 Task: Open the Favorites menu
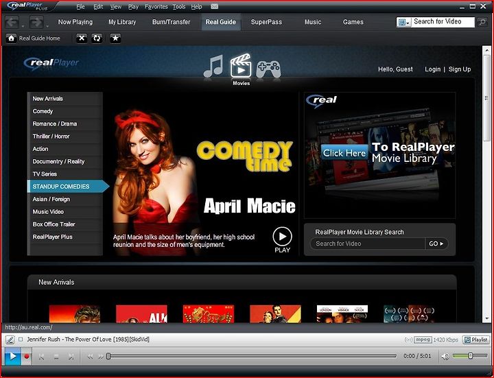[156, 7]
